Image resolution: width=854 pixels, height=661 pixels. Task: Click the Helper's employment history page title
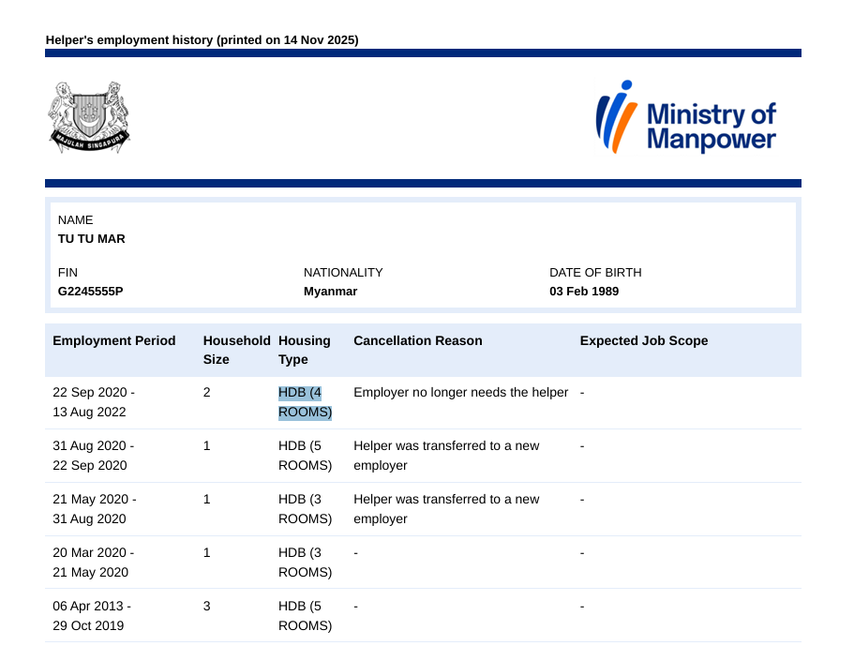202,40
